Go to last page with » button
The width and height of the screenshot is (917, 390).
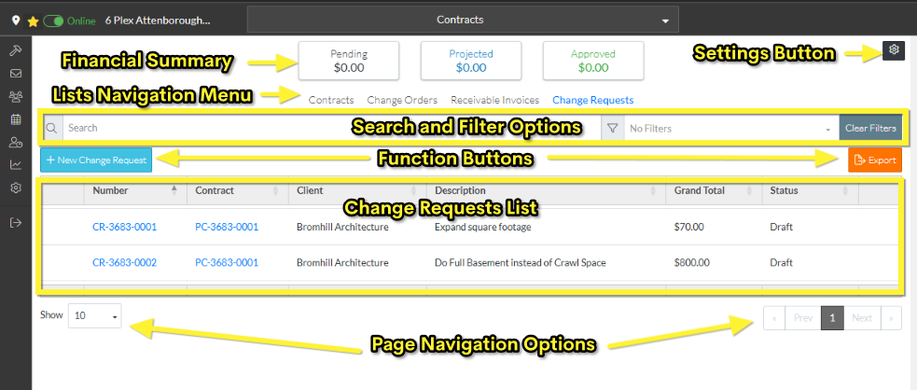[x=891, y=318]
